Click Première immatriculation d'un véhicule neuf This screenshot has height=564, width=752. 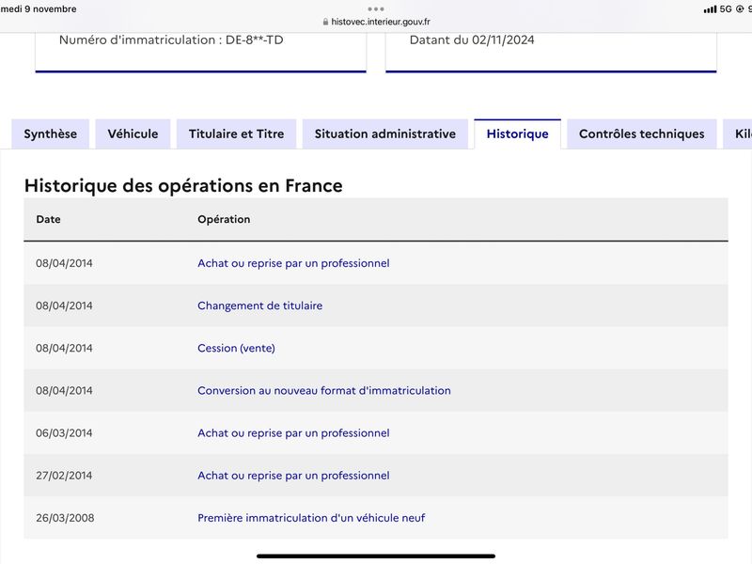(x=311, y=518)
